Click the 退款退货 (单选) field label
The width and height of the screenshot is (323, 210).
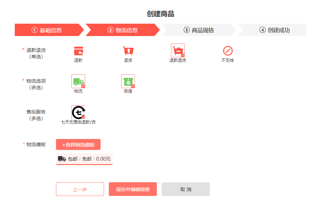coord(36,53)
